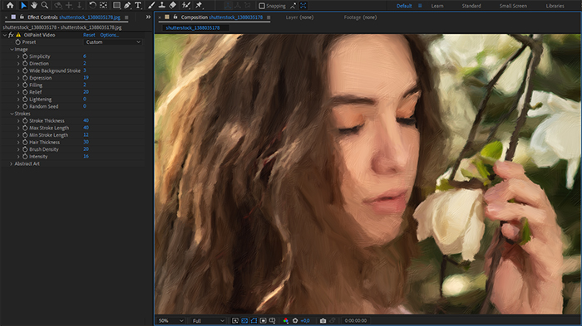Open the Preset Custom dropdown
This screenshot has width=582, height=326.
113,41
